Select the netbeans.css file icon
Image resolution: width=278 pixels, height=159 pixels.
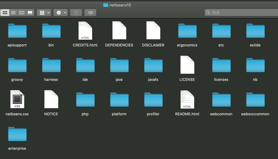17,99
